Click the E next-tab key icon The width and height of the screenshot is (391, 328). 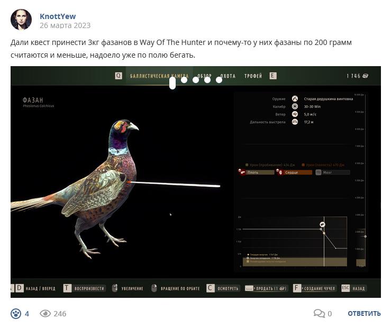pyautogui.click(x=273, y=76)
